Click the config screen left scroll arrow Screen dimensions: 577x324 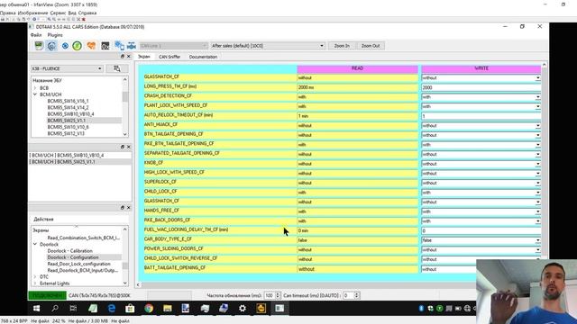click(138, 284)
